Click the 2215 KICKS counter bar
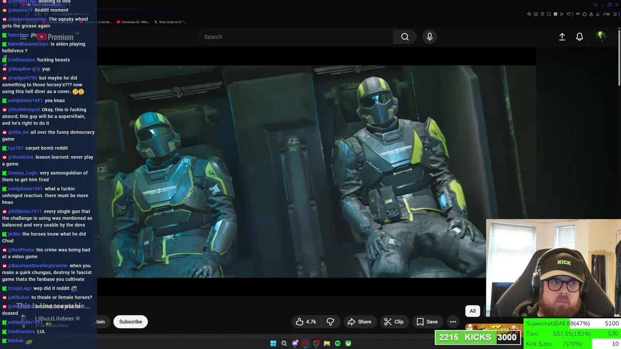This screenshot has height=349, width=621. [478, 337]
